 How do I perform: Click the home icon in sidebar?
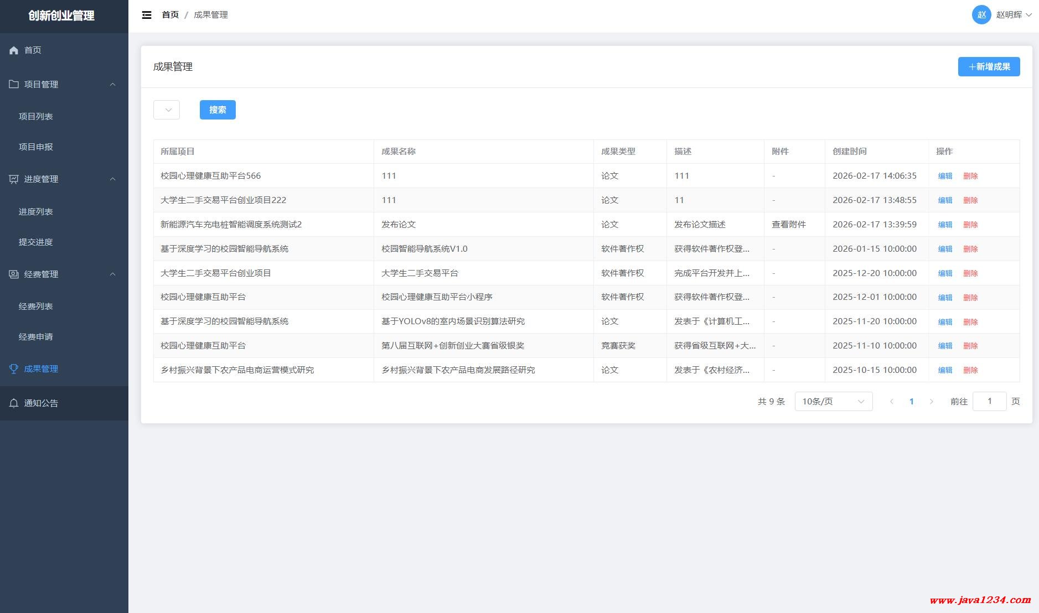(x=14, y=50)
